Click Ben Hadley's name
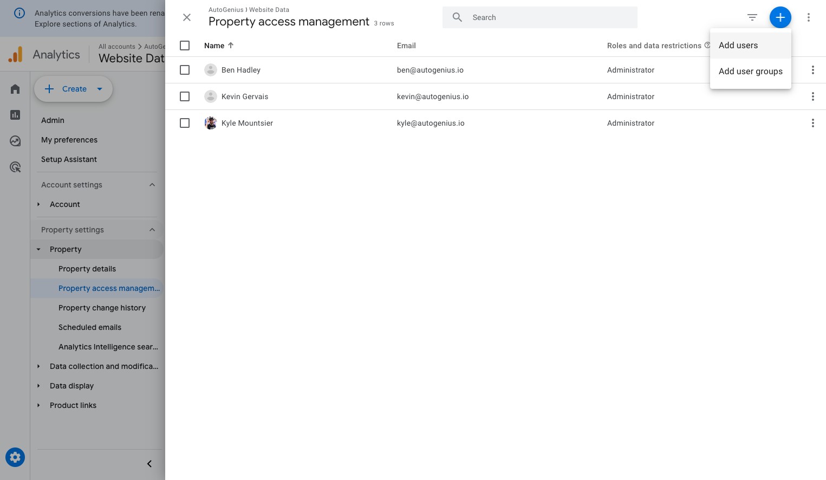This screenshot has height=480, width=826. pos(241,70)
